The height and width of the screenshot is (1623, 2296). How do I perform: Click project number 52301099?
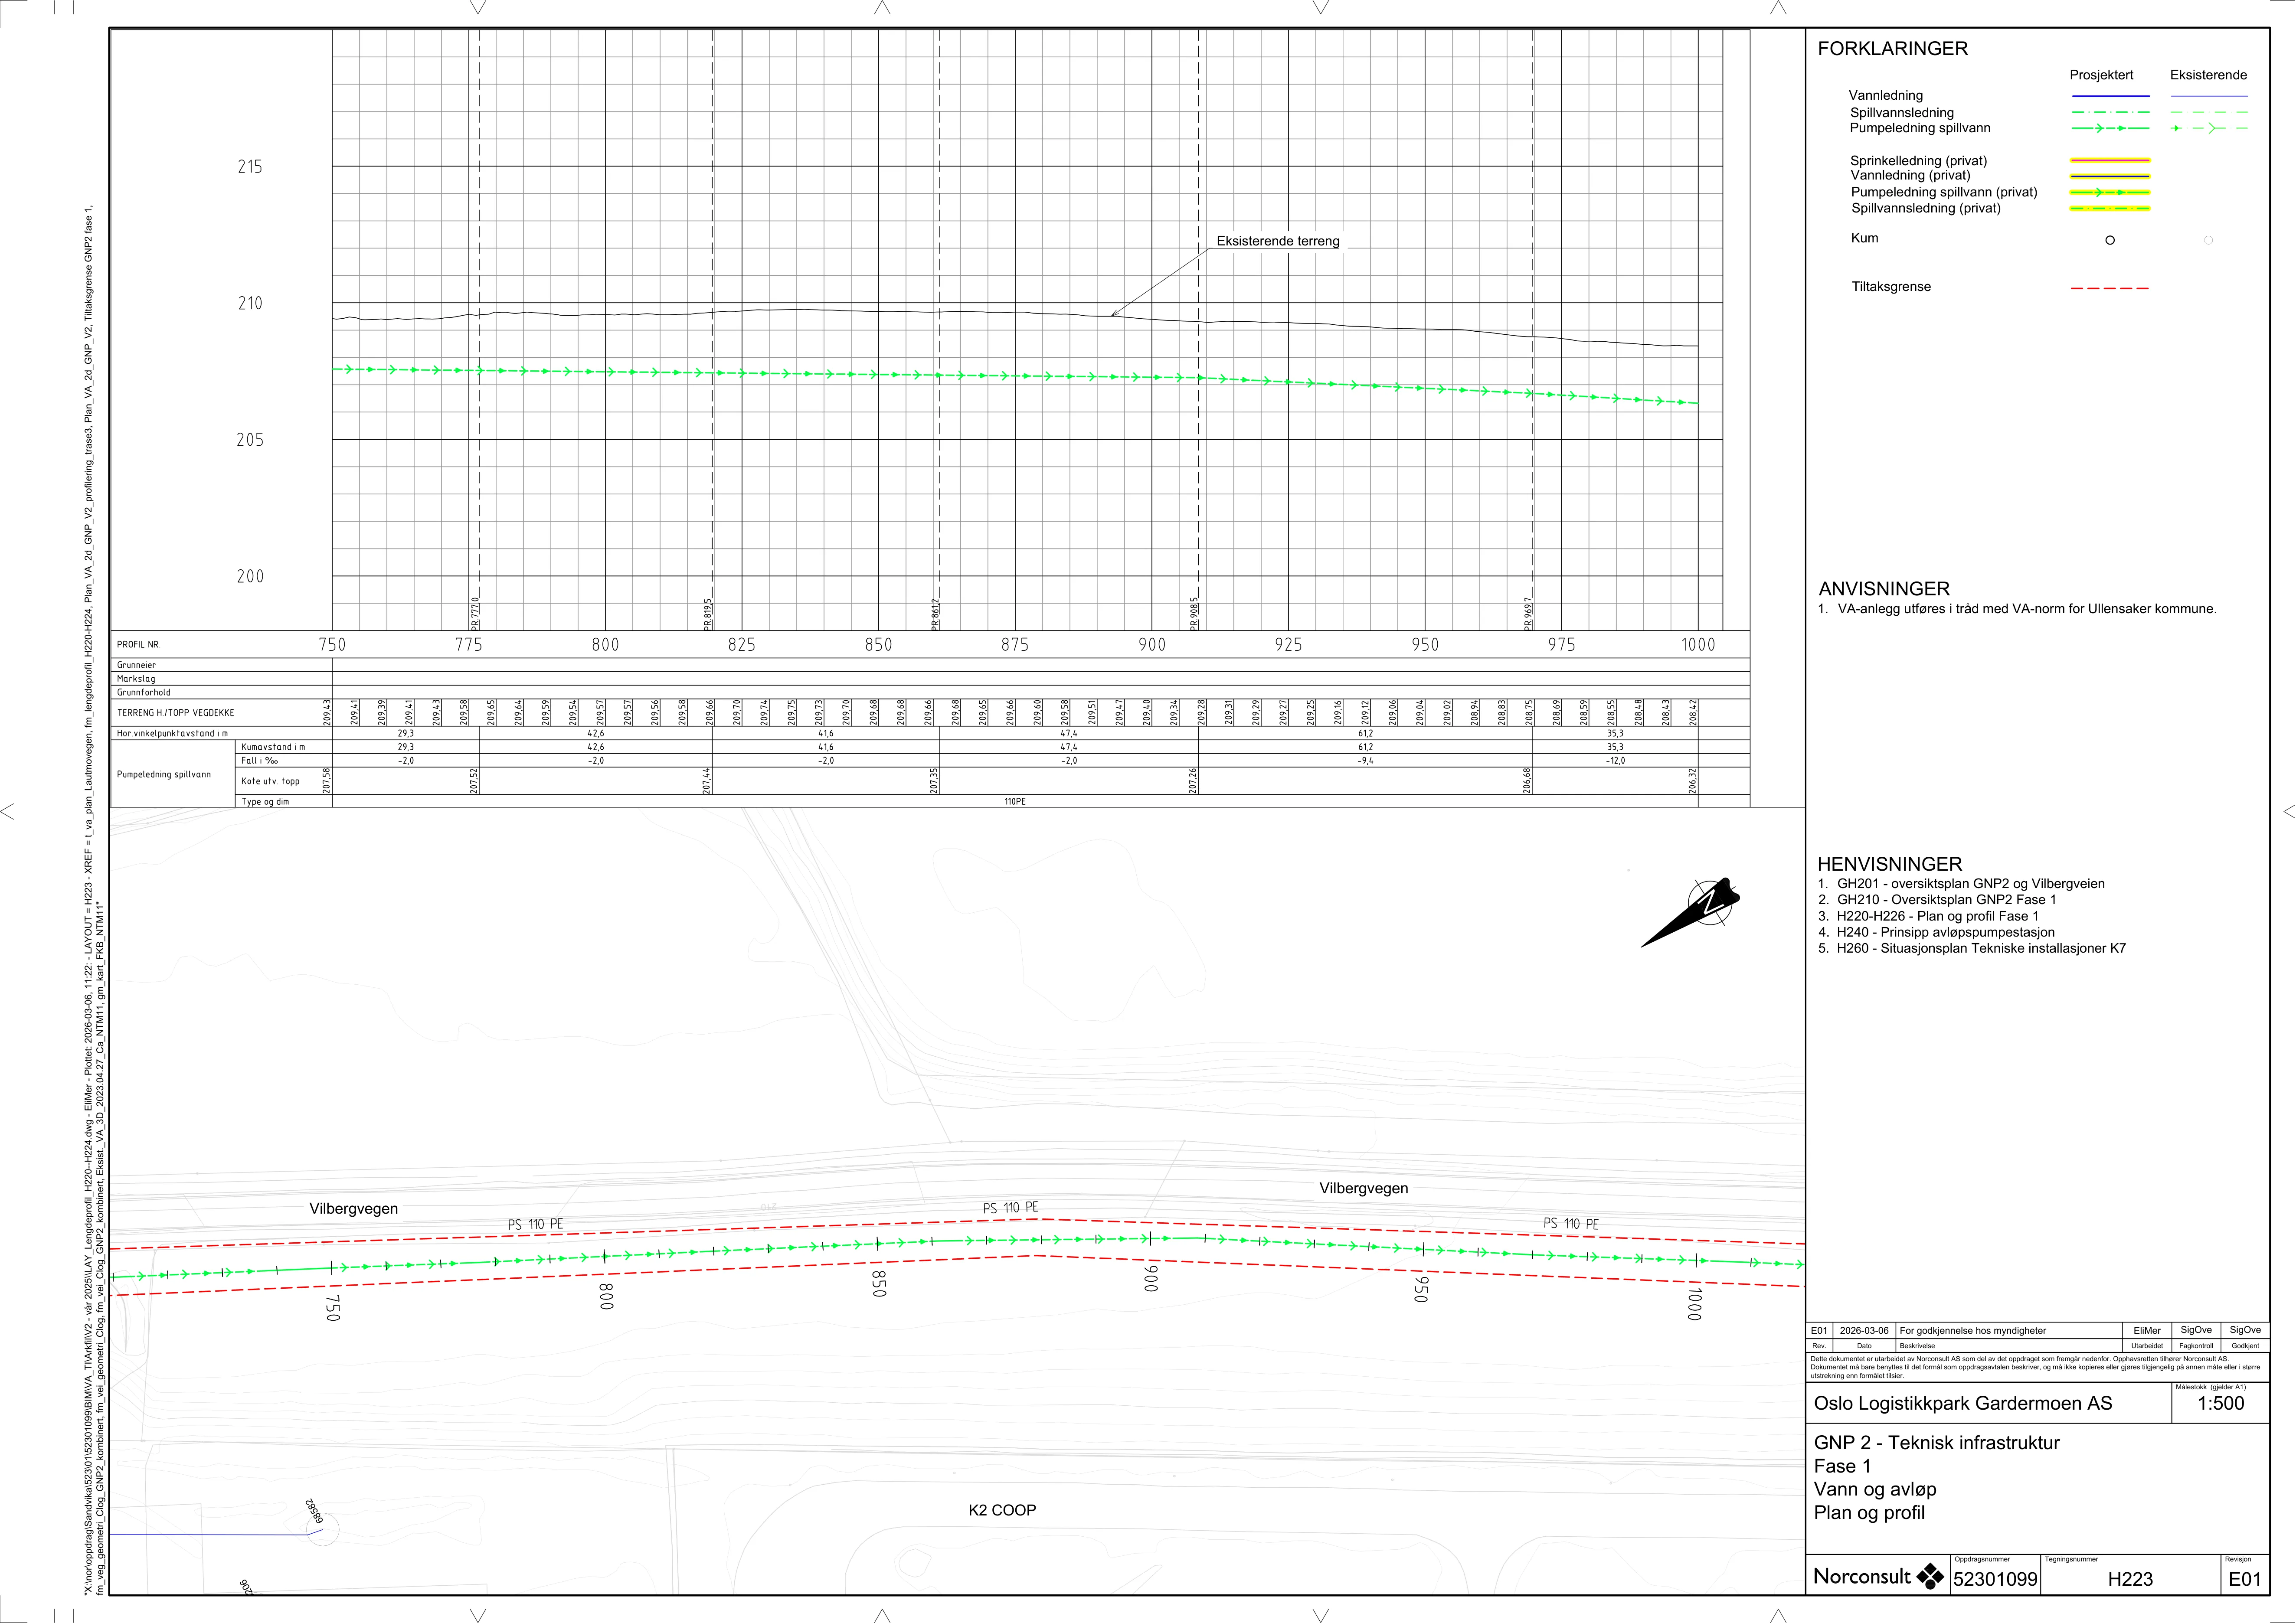[1995, 1580]
